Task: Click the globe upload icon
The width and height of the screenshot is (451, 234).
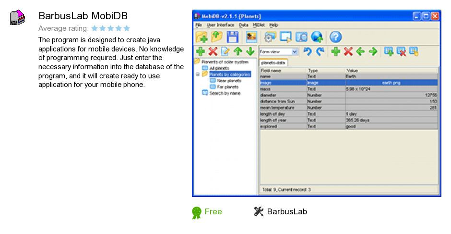Action: point(317,37)
